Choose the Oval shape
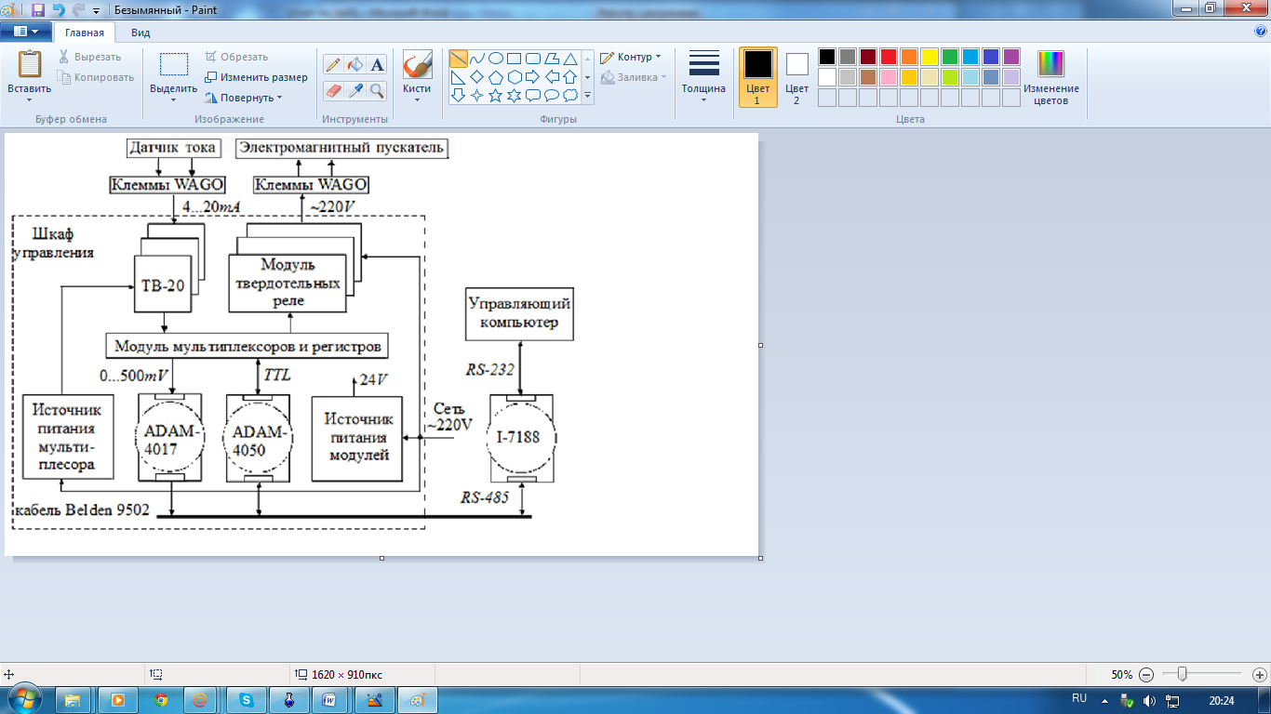The height and width of the screenshot is (714, 1271). [x=496, y=59]
